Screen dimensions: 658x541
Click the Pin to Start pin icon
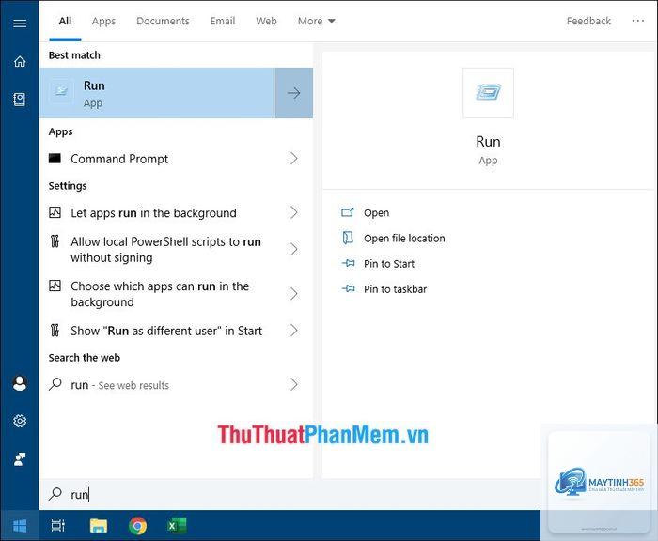pos(348,263)
